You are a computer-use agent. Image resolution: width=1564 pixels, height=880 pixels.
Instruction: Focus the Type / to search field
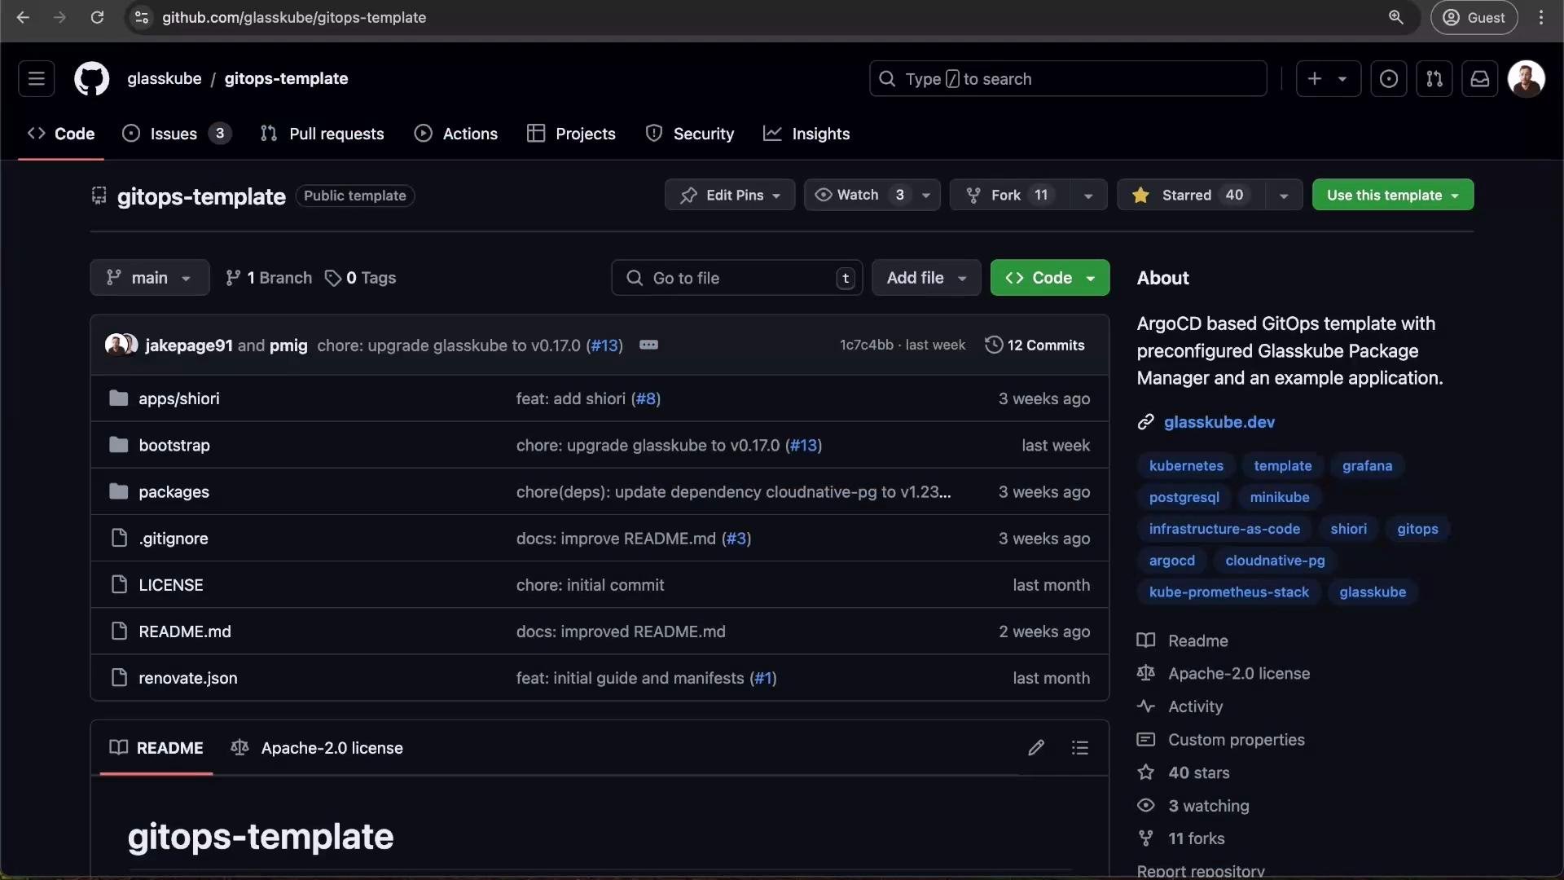pyautogui.click(x=1068, y=79)
